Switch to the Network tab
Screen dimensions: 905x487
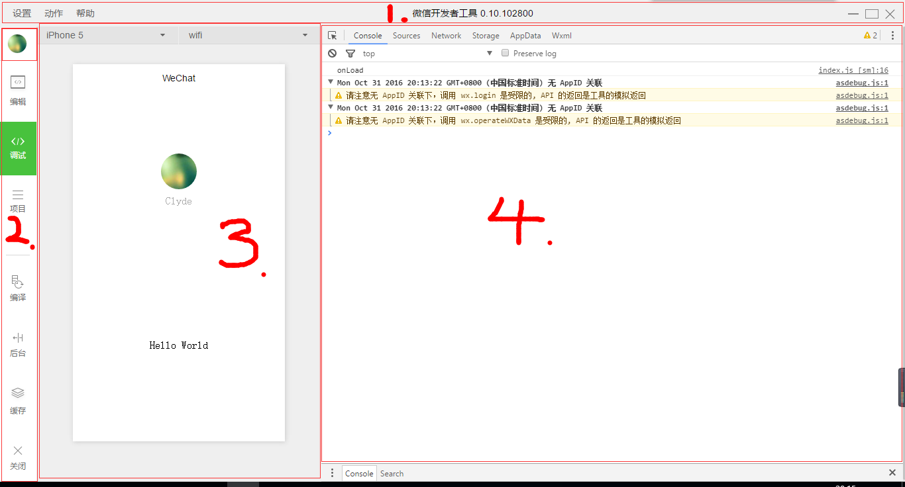point(446,36)
